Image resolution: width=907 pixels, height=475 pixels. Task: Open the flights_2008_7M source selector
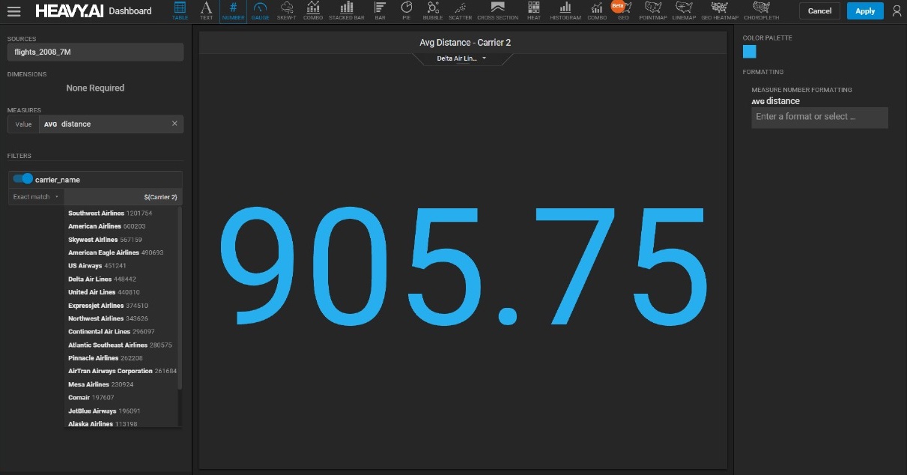click(95, 52)
